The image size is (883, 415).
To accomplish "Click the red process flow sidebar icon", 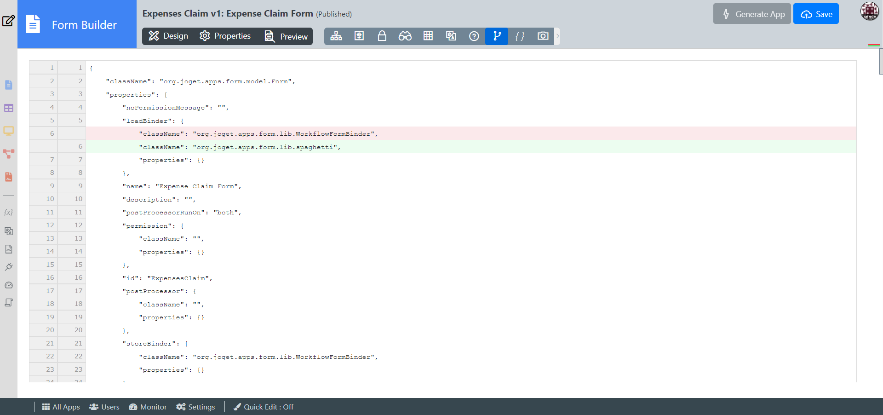I will pyautogui.click(x=9, y=154).
